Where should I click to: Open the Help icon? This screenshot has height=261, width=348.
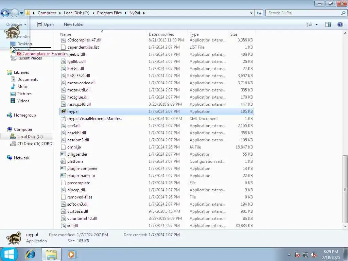pyautogui.click(x=340, y=24)
